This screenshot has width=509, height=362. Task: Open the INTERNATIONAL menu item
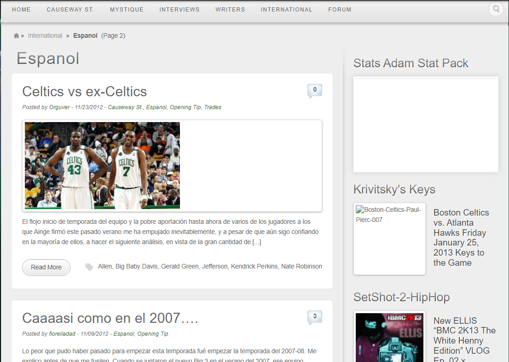[x=287, y=10]
